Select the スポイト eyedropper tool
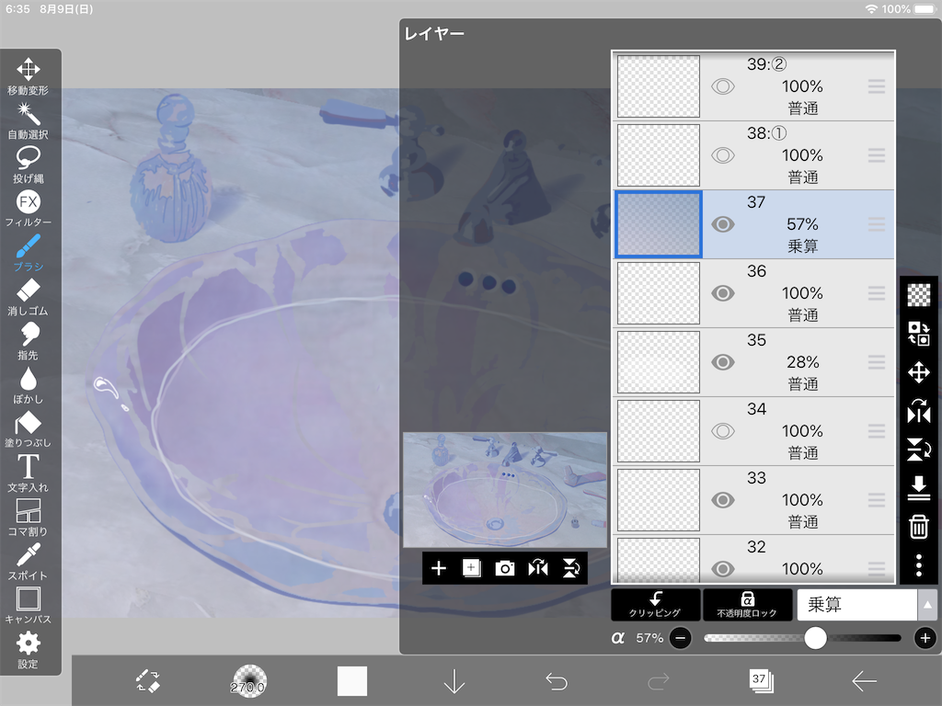The height and width of the screenshot is (706, 942). (28, 562)
